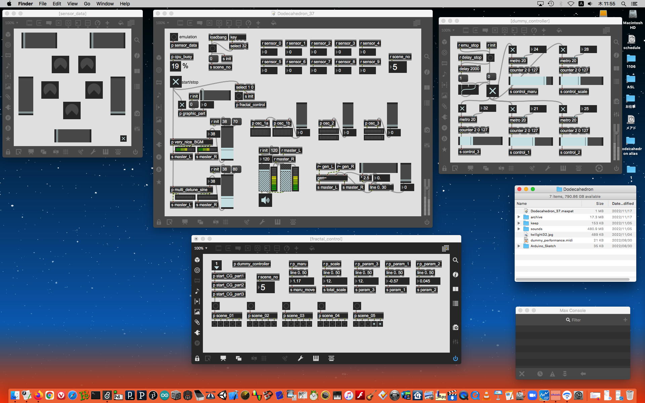Screen dimensions: 645x403
Task: Click the bang button above p scene_03
Action: [286, 306]
